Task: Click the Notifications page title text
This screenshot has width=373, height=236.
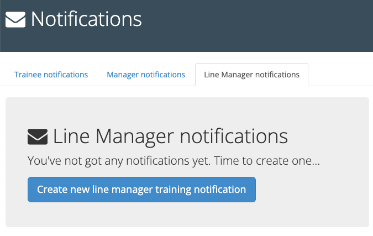Action: point(86,19)
